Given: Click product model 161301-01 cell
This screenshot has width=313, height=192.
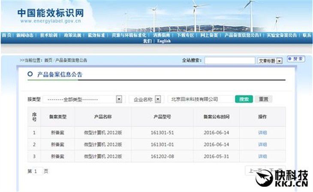Looking at the screenshot, I should [163, 144].
